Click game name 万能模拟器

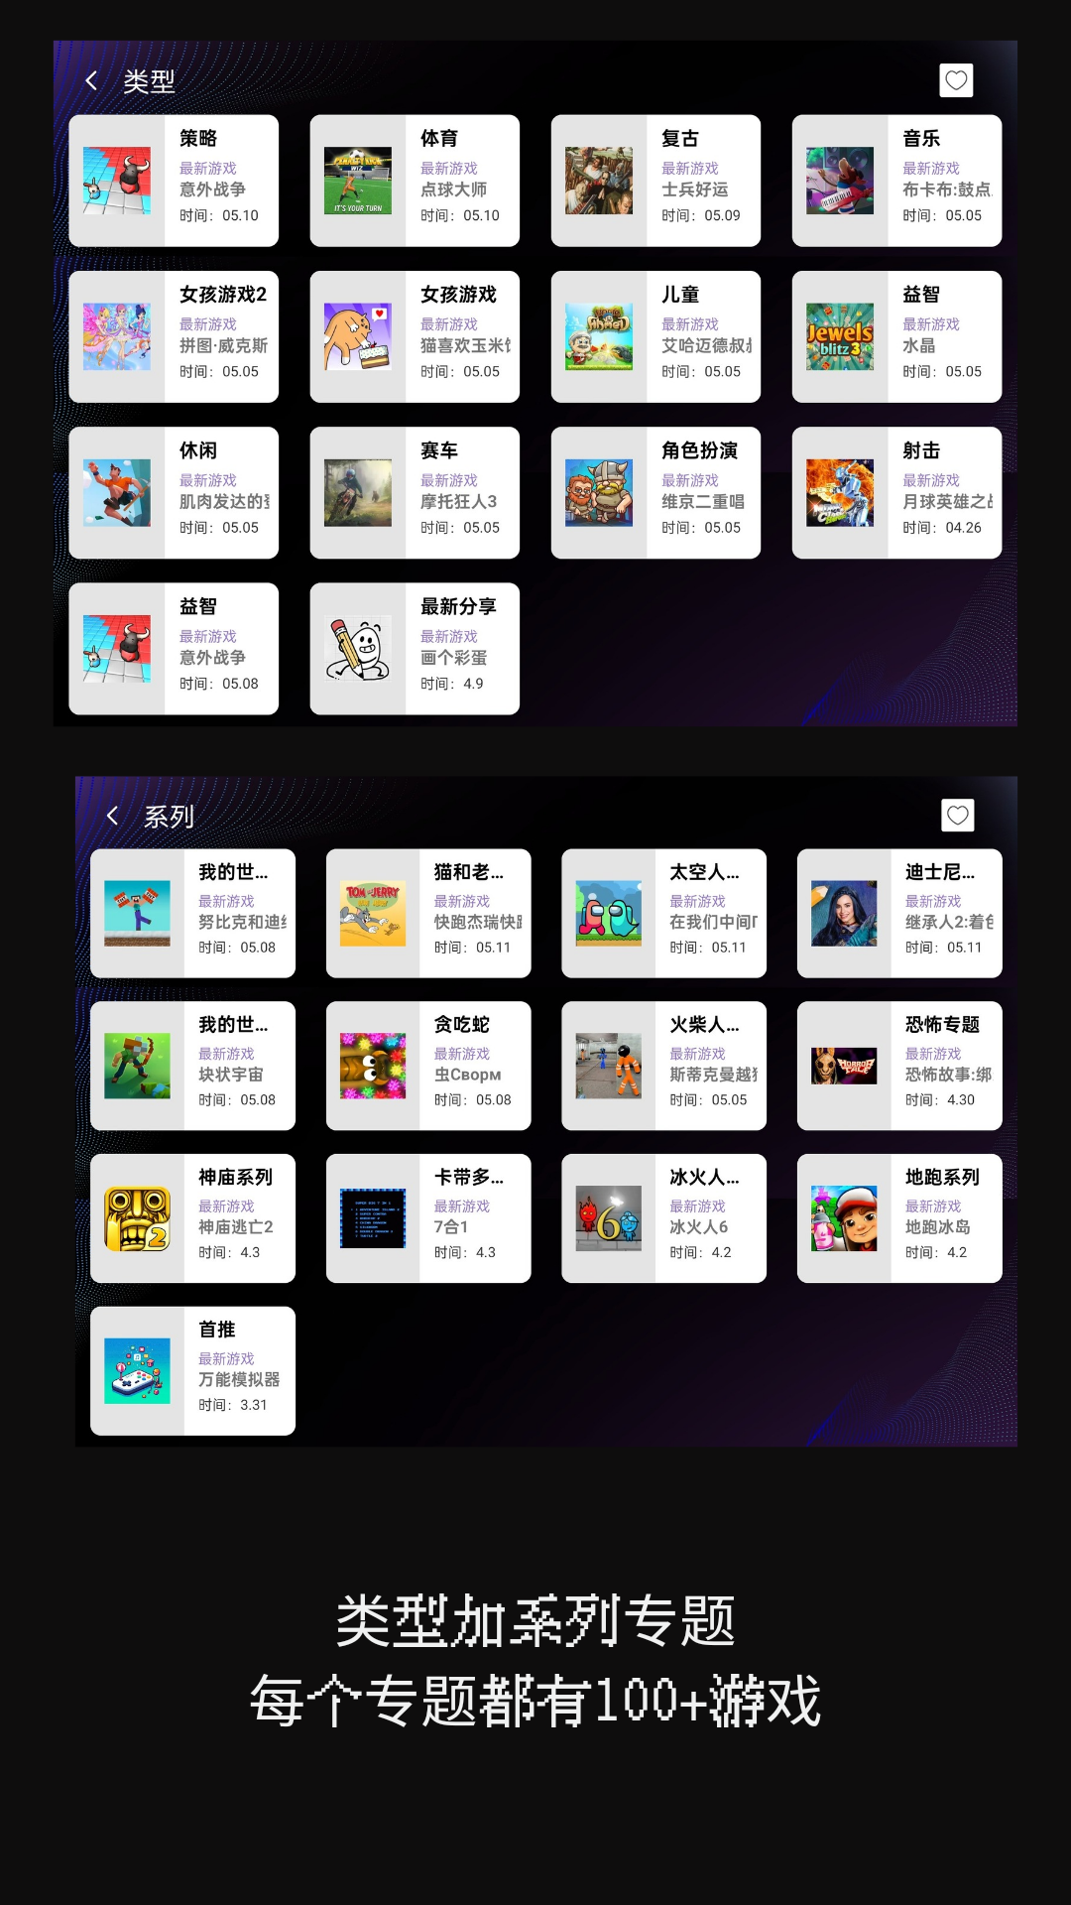(x=239, y=1380)
